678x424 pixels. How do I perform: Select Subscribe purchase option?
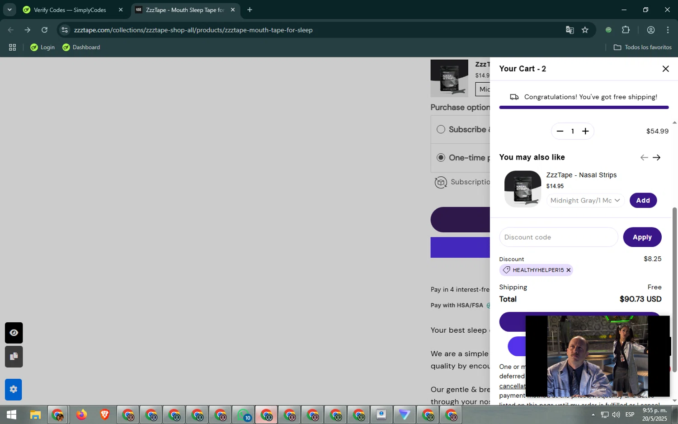[441, 129]
